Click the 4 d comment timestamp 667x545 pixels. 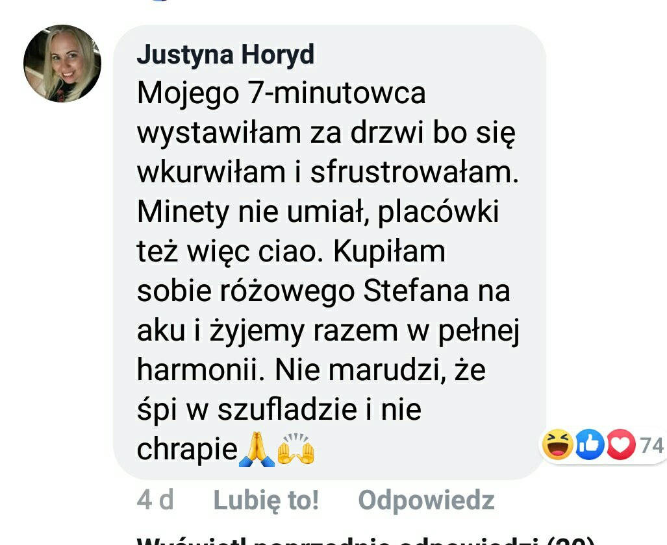155,500
